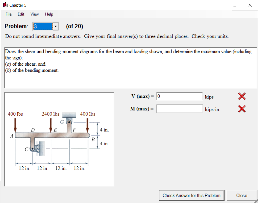Open the View menu
Viewport: 258px width, 203px height.
[x=34, y=14]
